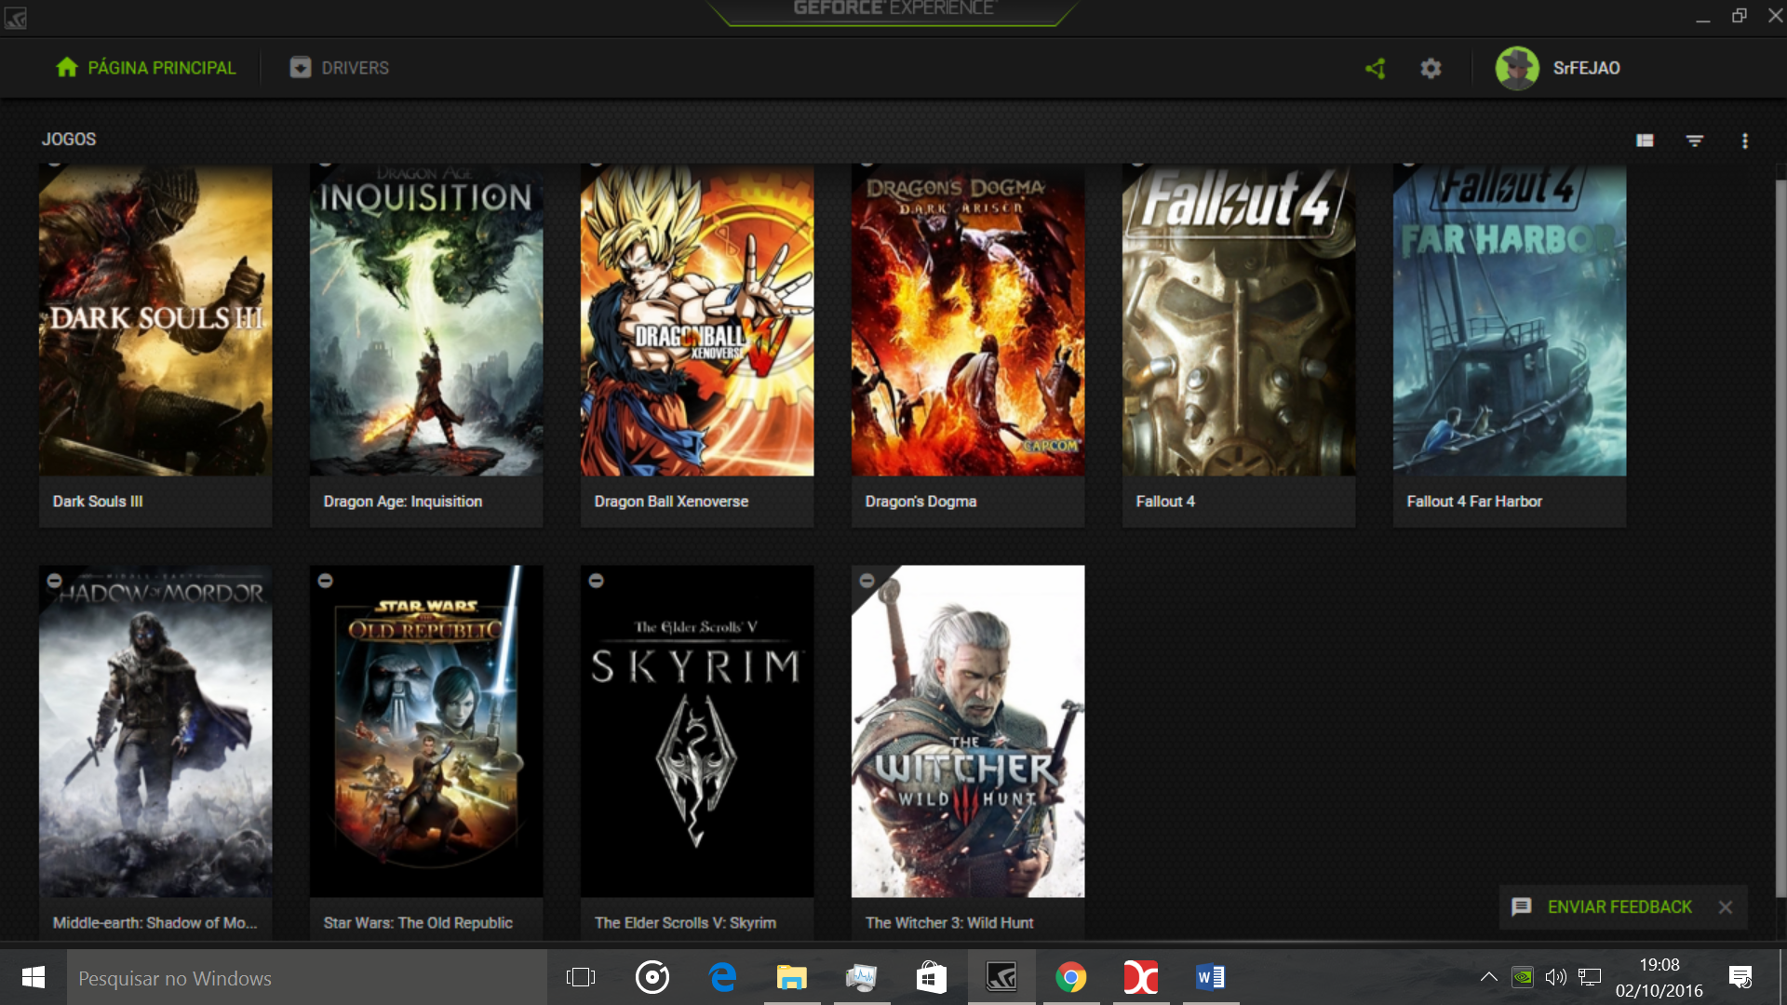Switch to the Drivers tab
This screenshot has height=1005, width=1787.
click(x=339, y=68)
